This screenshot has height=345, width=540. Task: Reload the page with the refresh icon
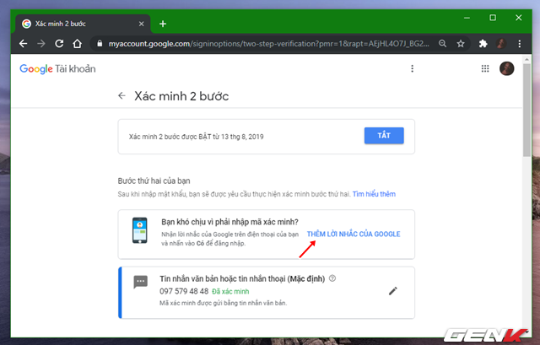point(59,44)
